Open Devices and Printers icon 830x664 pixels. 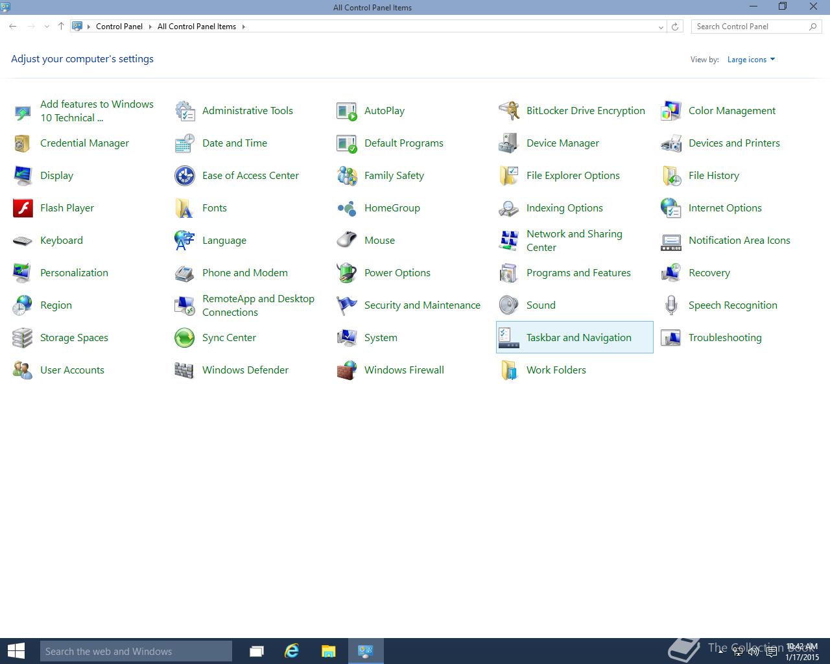click(671, 143)
